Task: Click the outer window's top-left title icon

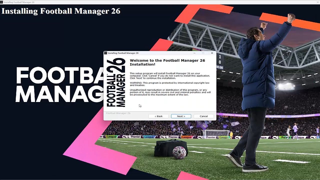Action: tap(1, 2)
